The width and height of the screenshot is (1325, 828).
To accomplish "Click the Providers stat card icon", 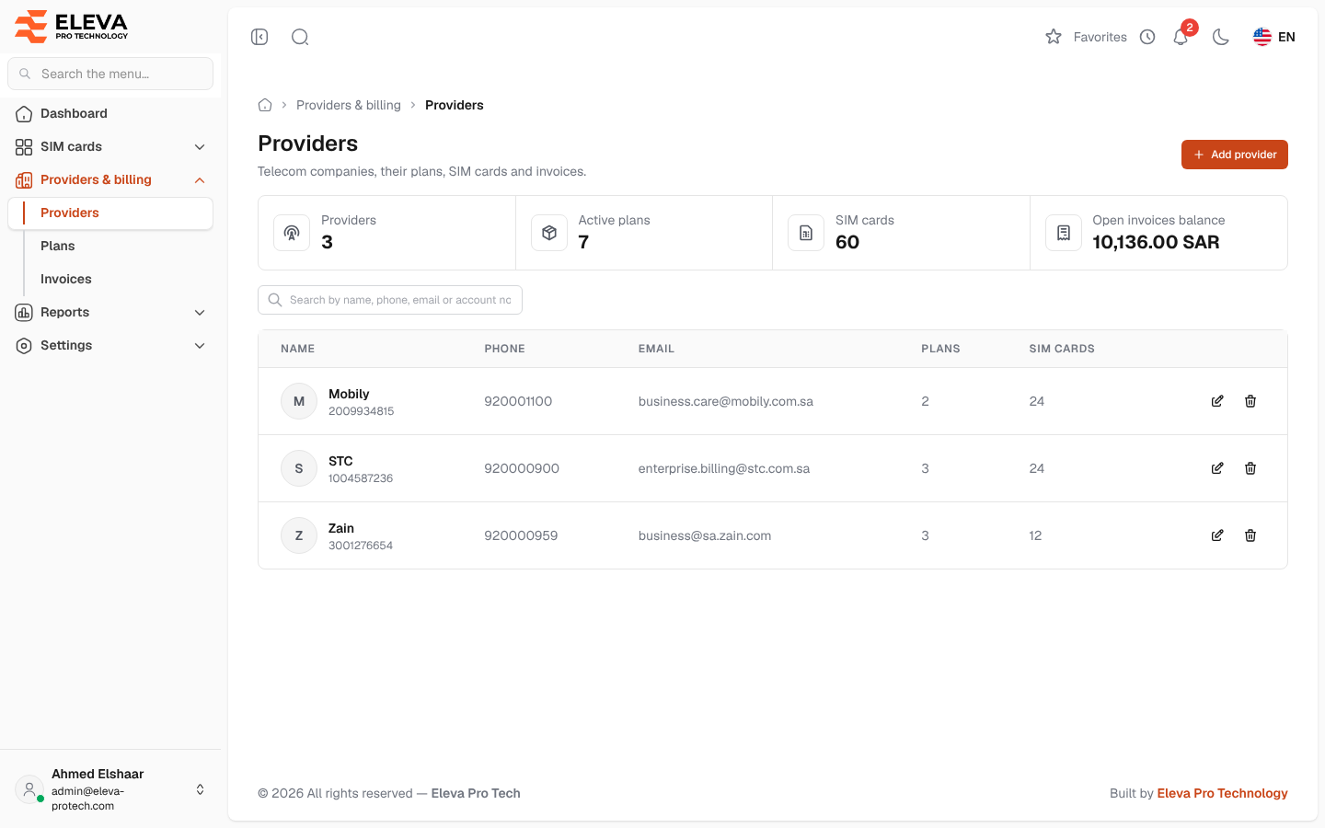I will click(292, 233).
